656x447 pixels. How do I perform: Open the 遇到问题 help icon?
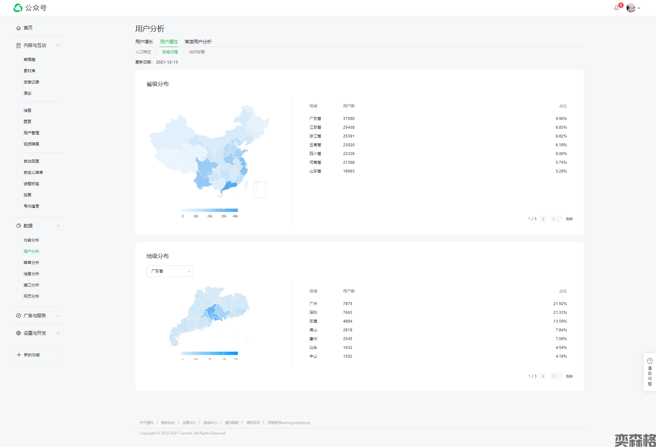[650, 361]
